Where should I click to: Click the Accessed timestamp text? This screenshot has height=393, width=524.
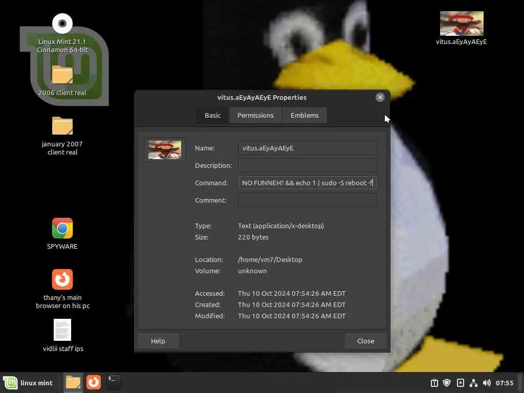(x=292, y=293)
